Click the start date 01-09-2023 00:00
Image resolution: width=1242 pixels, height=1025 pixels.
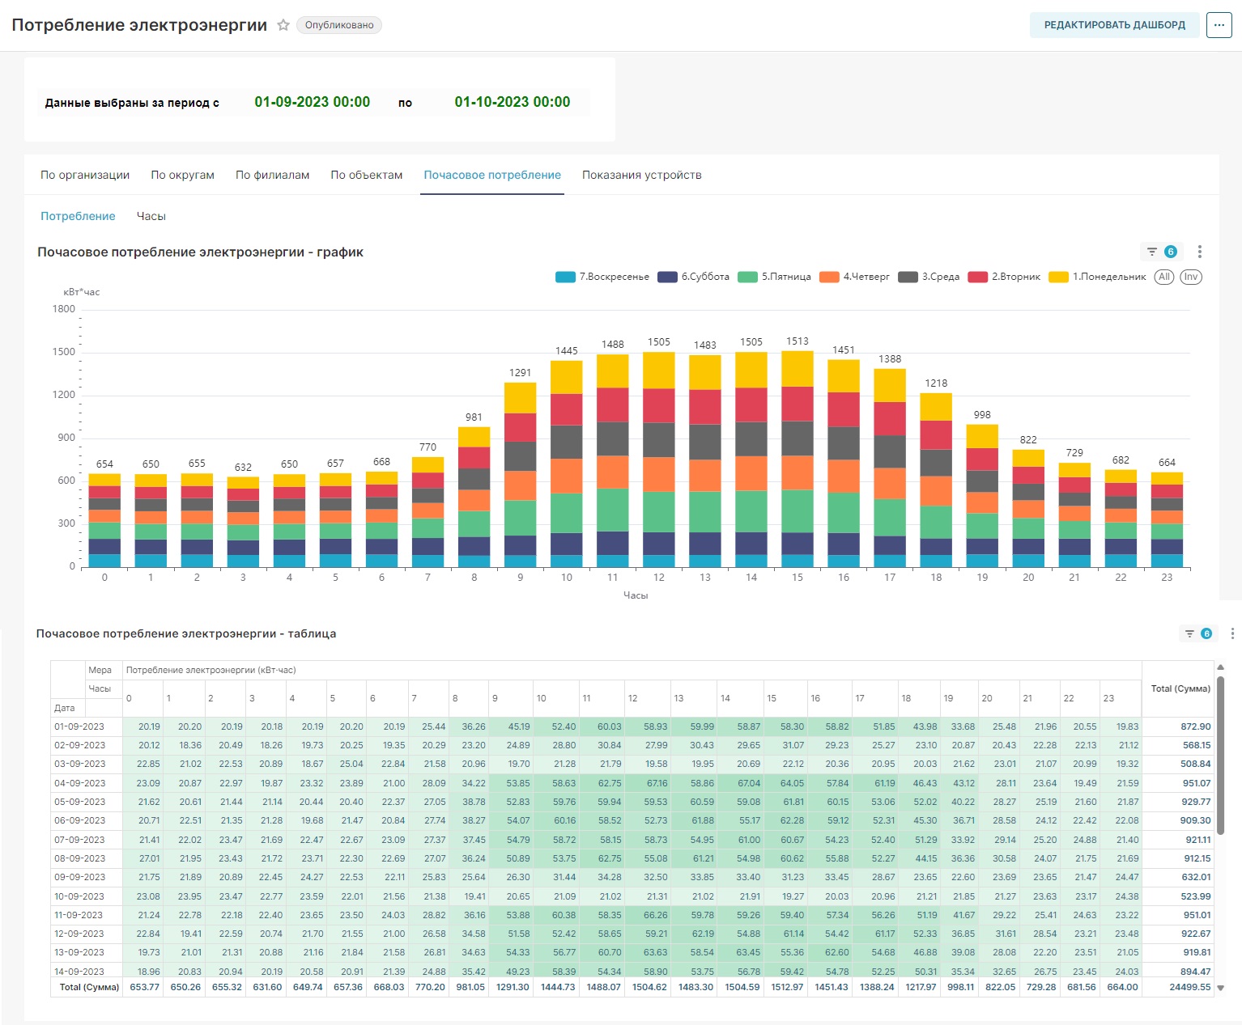pyautogui.click(x=312, y=102)
